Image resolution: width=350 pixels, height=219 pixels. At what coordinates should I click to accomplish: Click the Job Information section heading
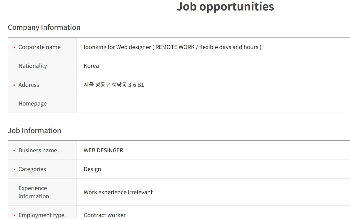pyautogui.click(x=35, y=131)
